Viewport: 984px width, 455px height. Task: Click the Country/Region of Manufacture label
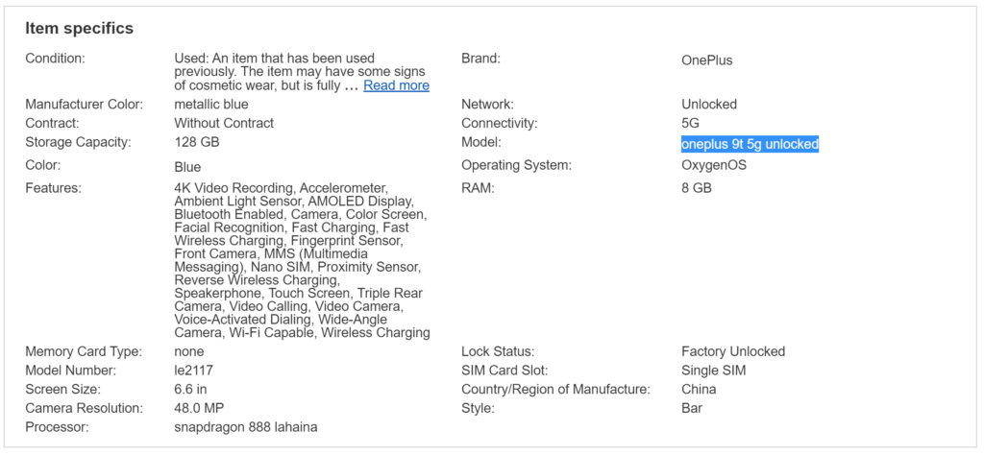pos(555,390)
